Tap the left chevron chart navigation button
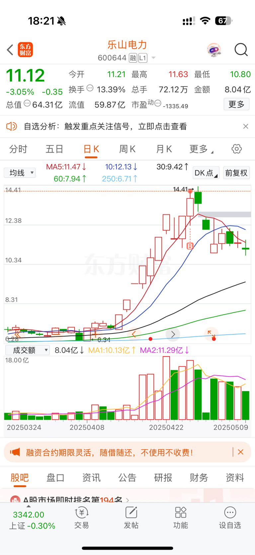Viewport: 255px width, 555px height. tap(134, 334)
